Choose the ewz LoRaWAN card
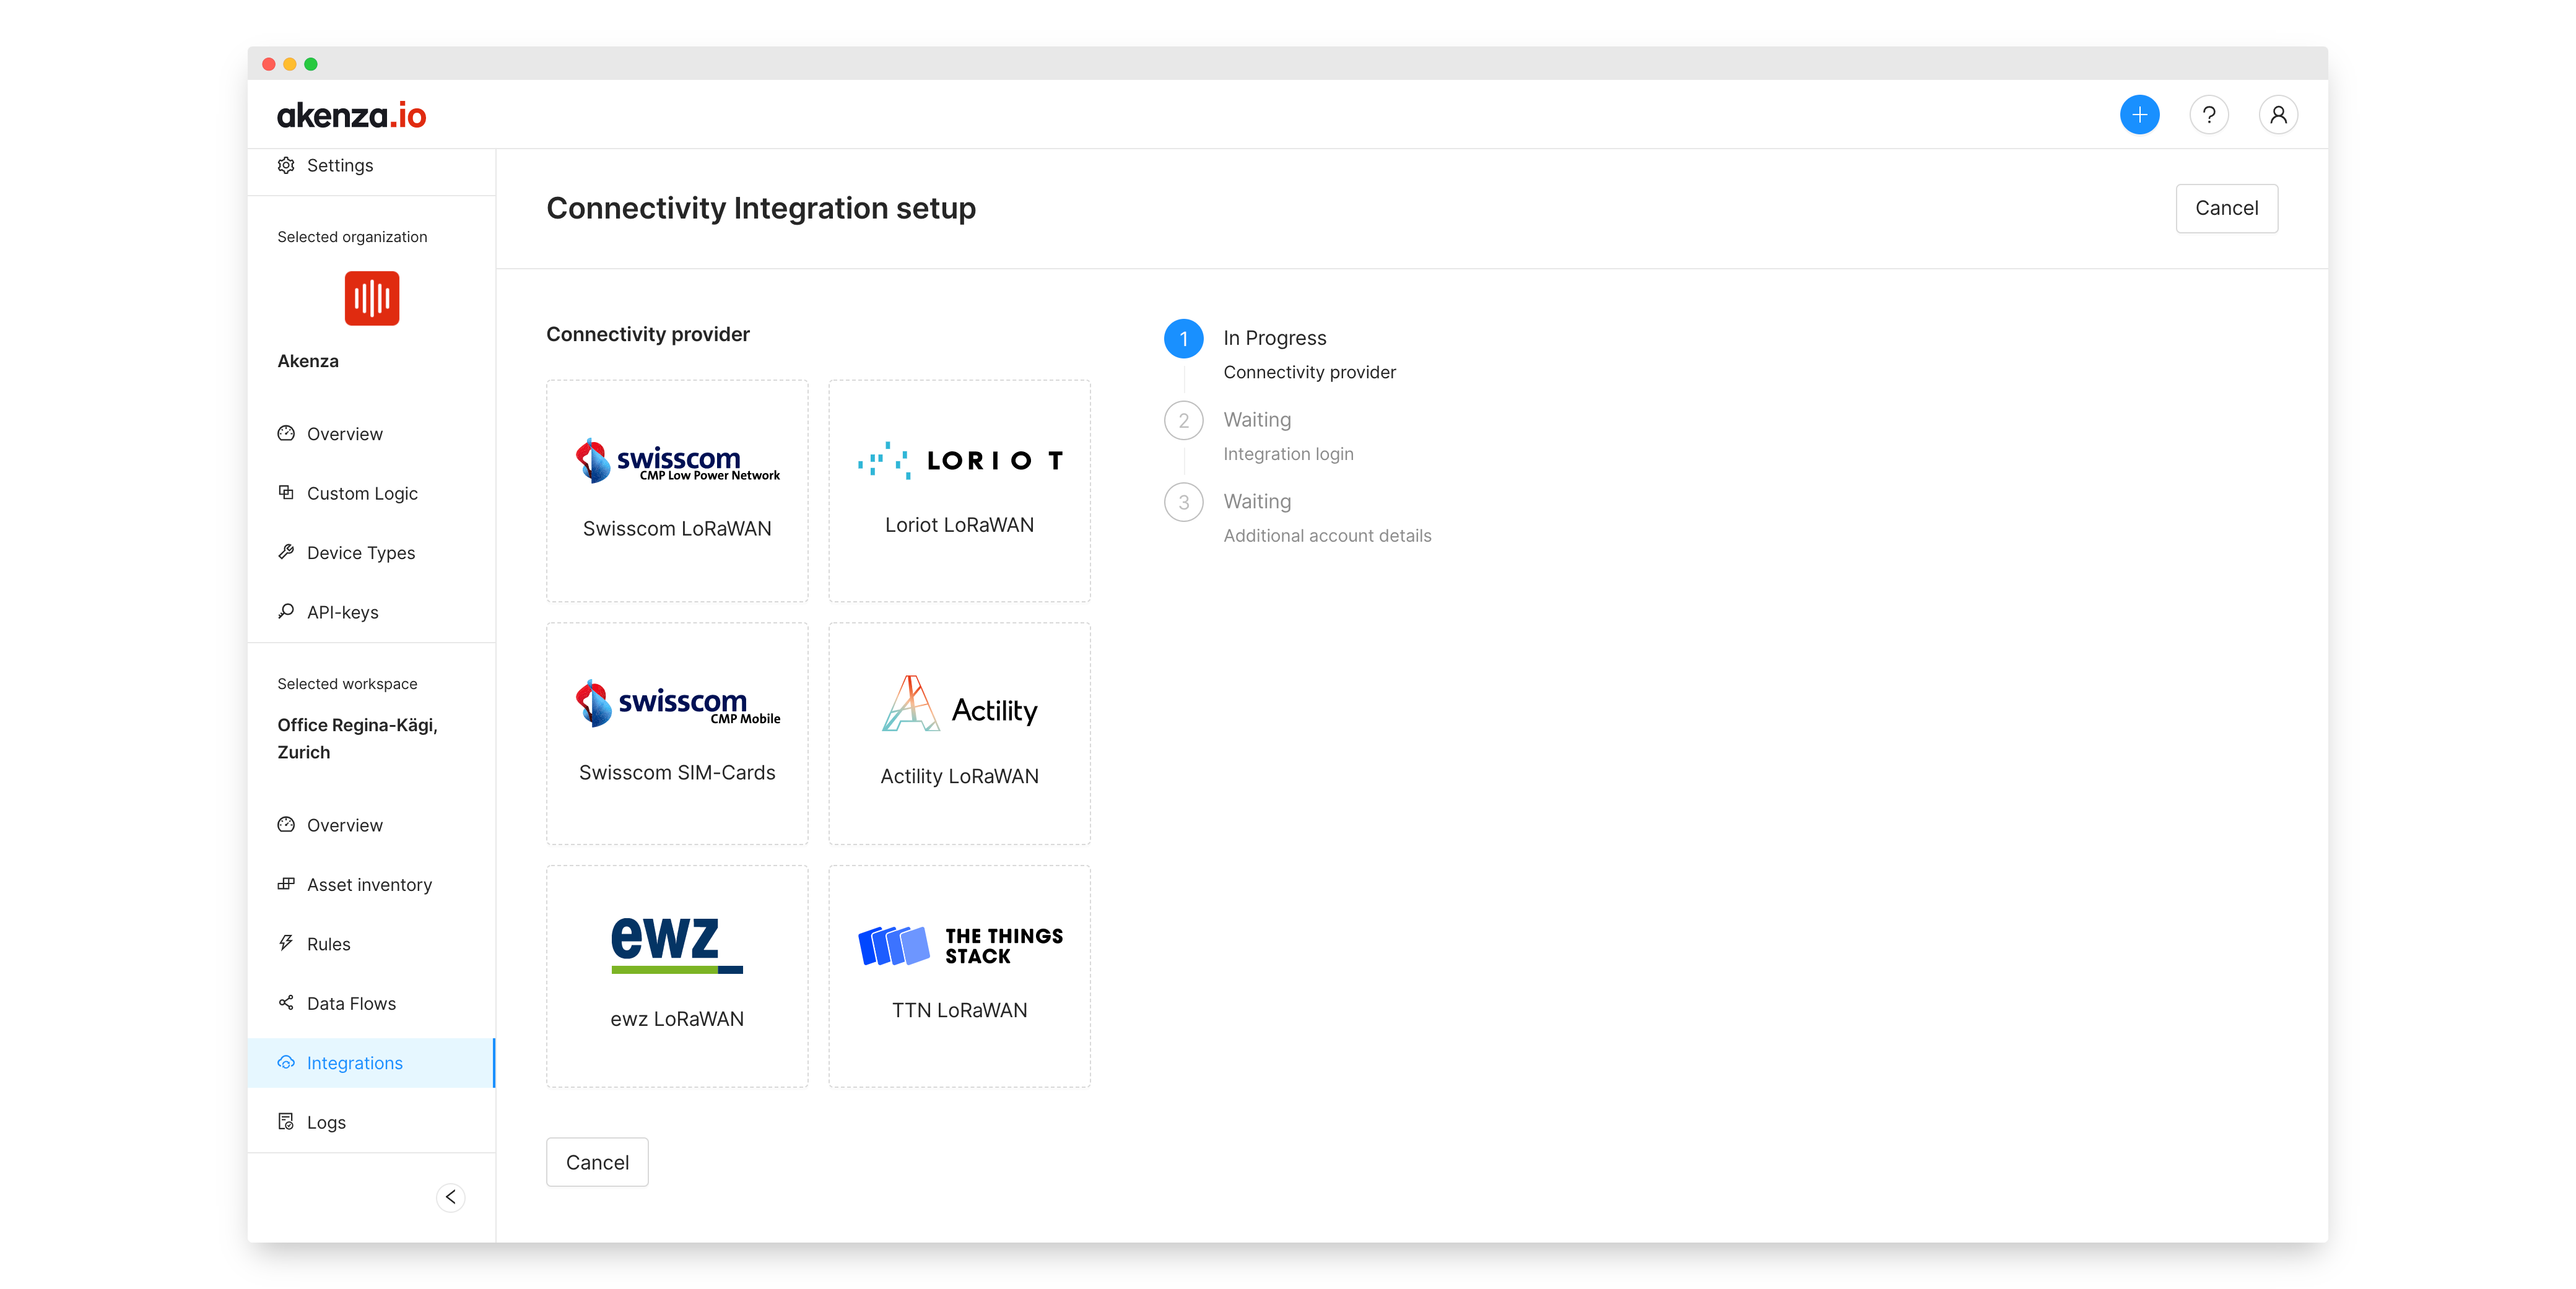 [677, 976]
